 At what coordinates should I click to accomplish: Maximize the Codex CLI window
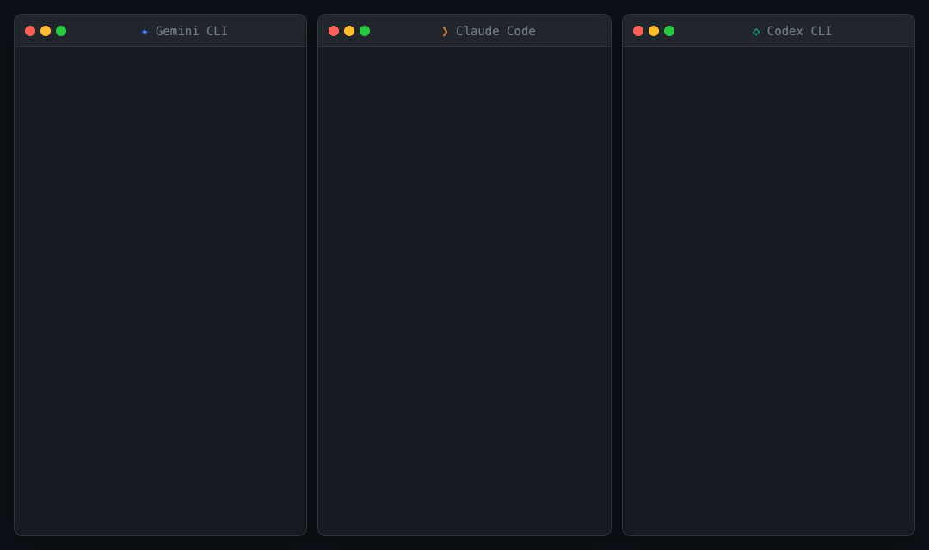669,30
